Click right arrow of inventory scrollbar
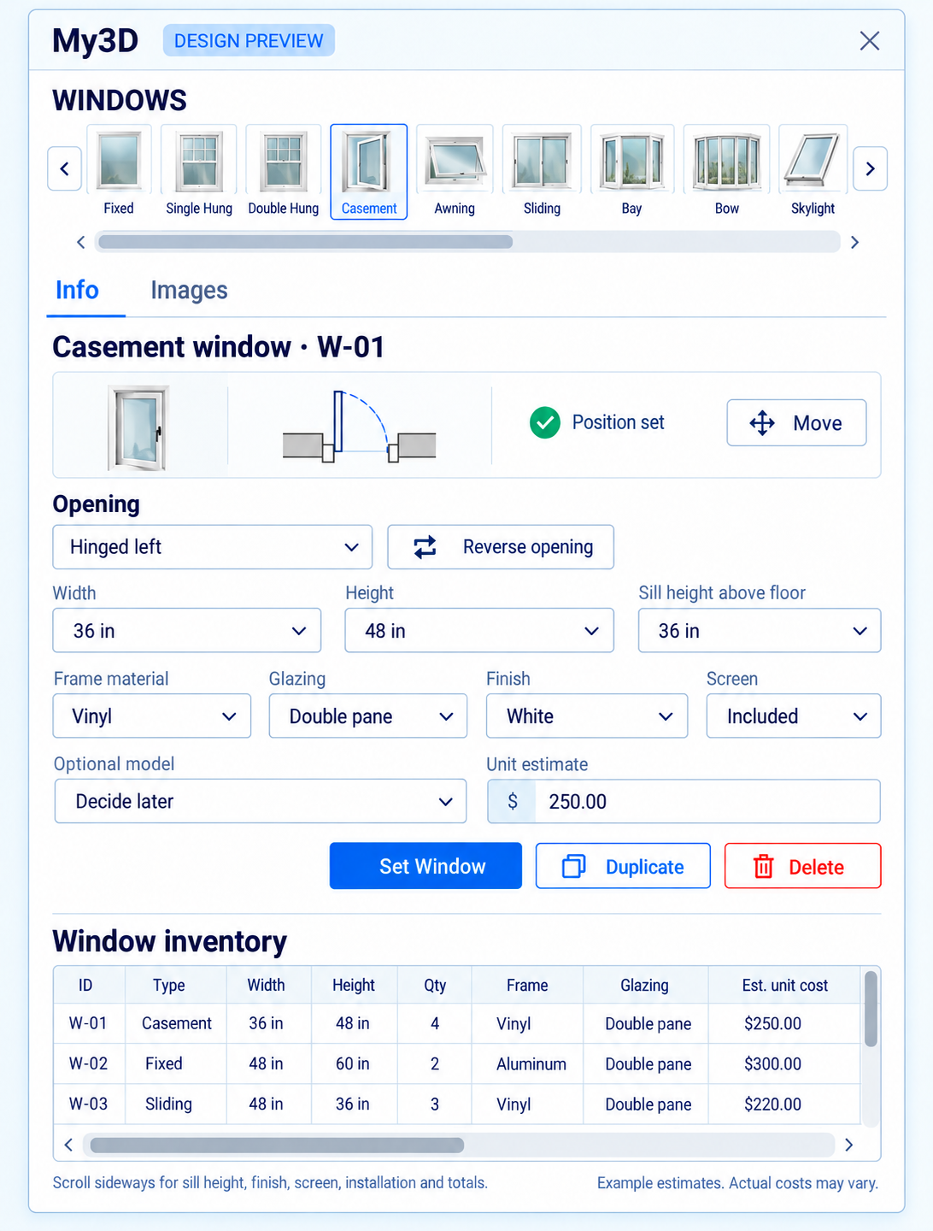The height and width of the screenshot is (1231, 933). (848, 1145)
